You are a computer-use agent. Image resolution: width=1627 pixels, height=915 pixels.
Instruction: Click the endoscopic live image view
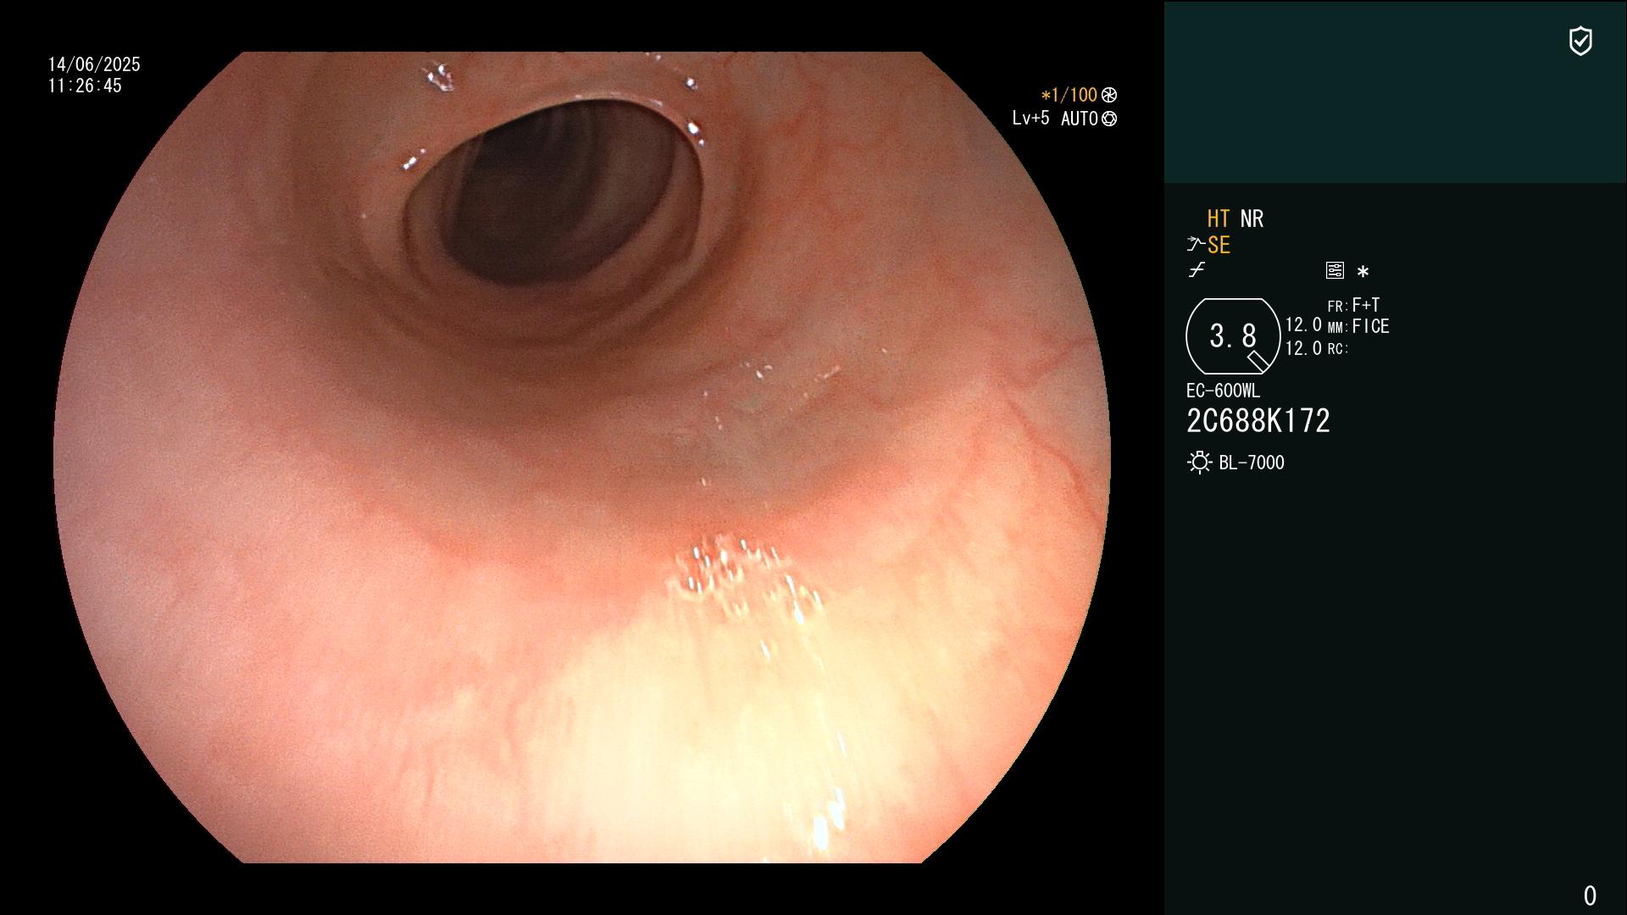pyautogui.click(x=582, y=457)
